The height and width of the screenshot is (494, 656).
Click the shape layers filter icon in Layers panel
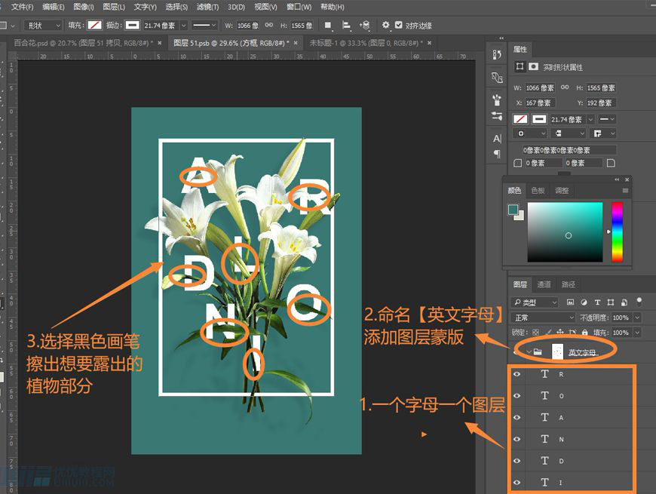pos(610,302)
